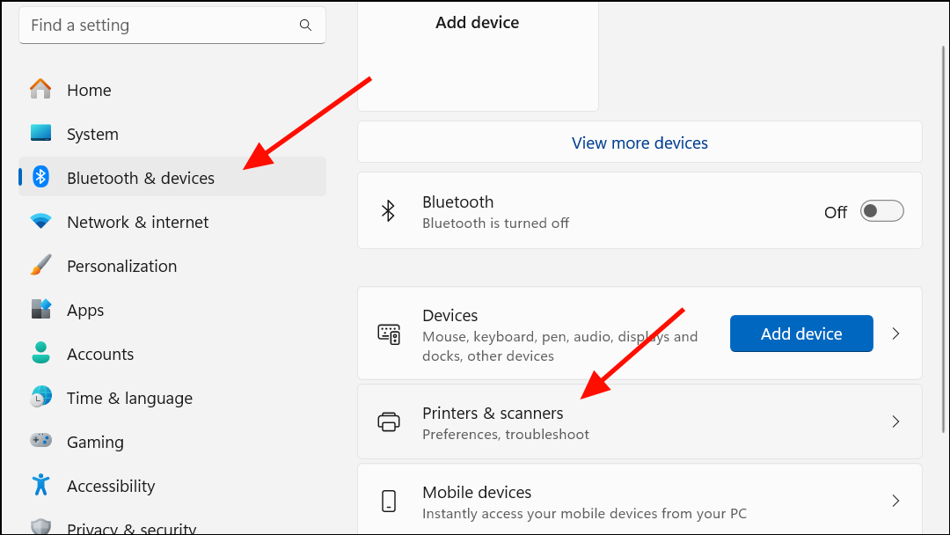Image resolution: width=950 pixels, height=535 pixels.
Task: Expand the Devices settings chevron
Action: [x=895, y=333]
